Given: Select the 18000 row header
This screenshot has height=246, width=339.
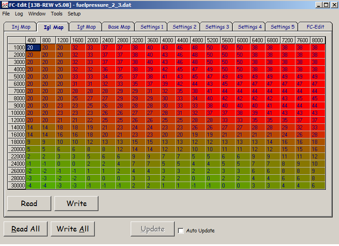Looking at the screenshot, I should coord(17,142).
